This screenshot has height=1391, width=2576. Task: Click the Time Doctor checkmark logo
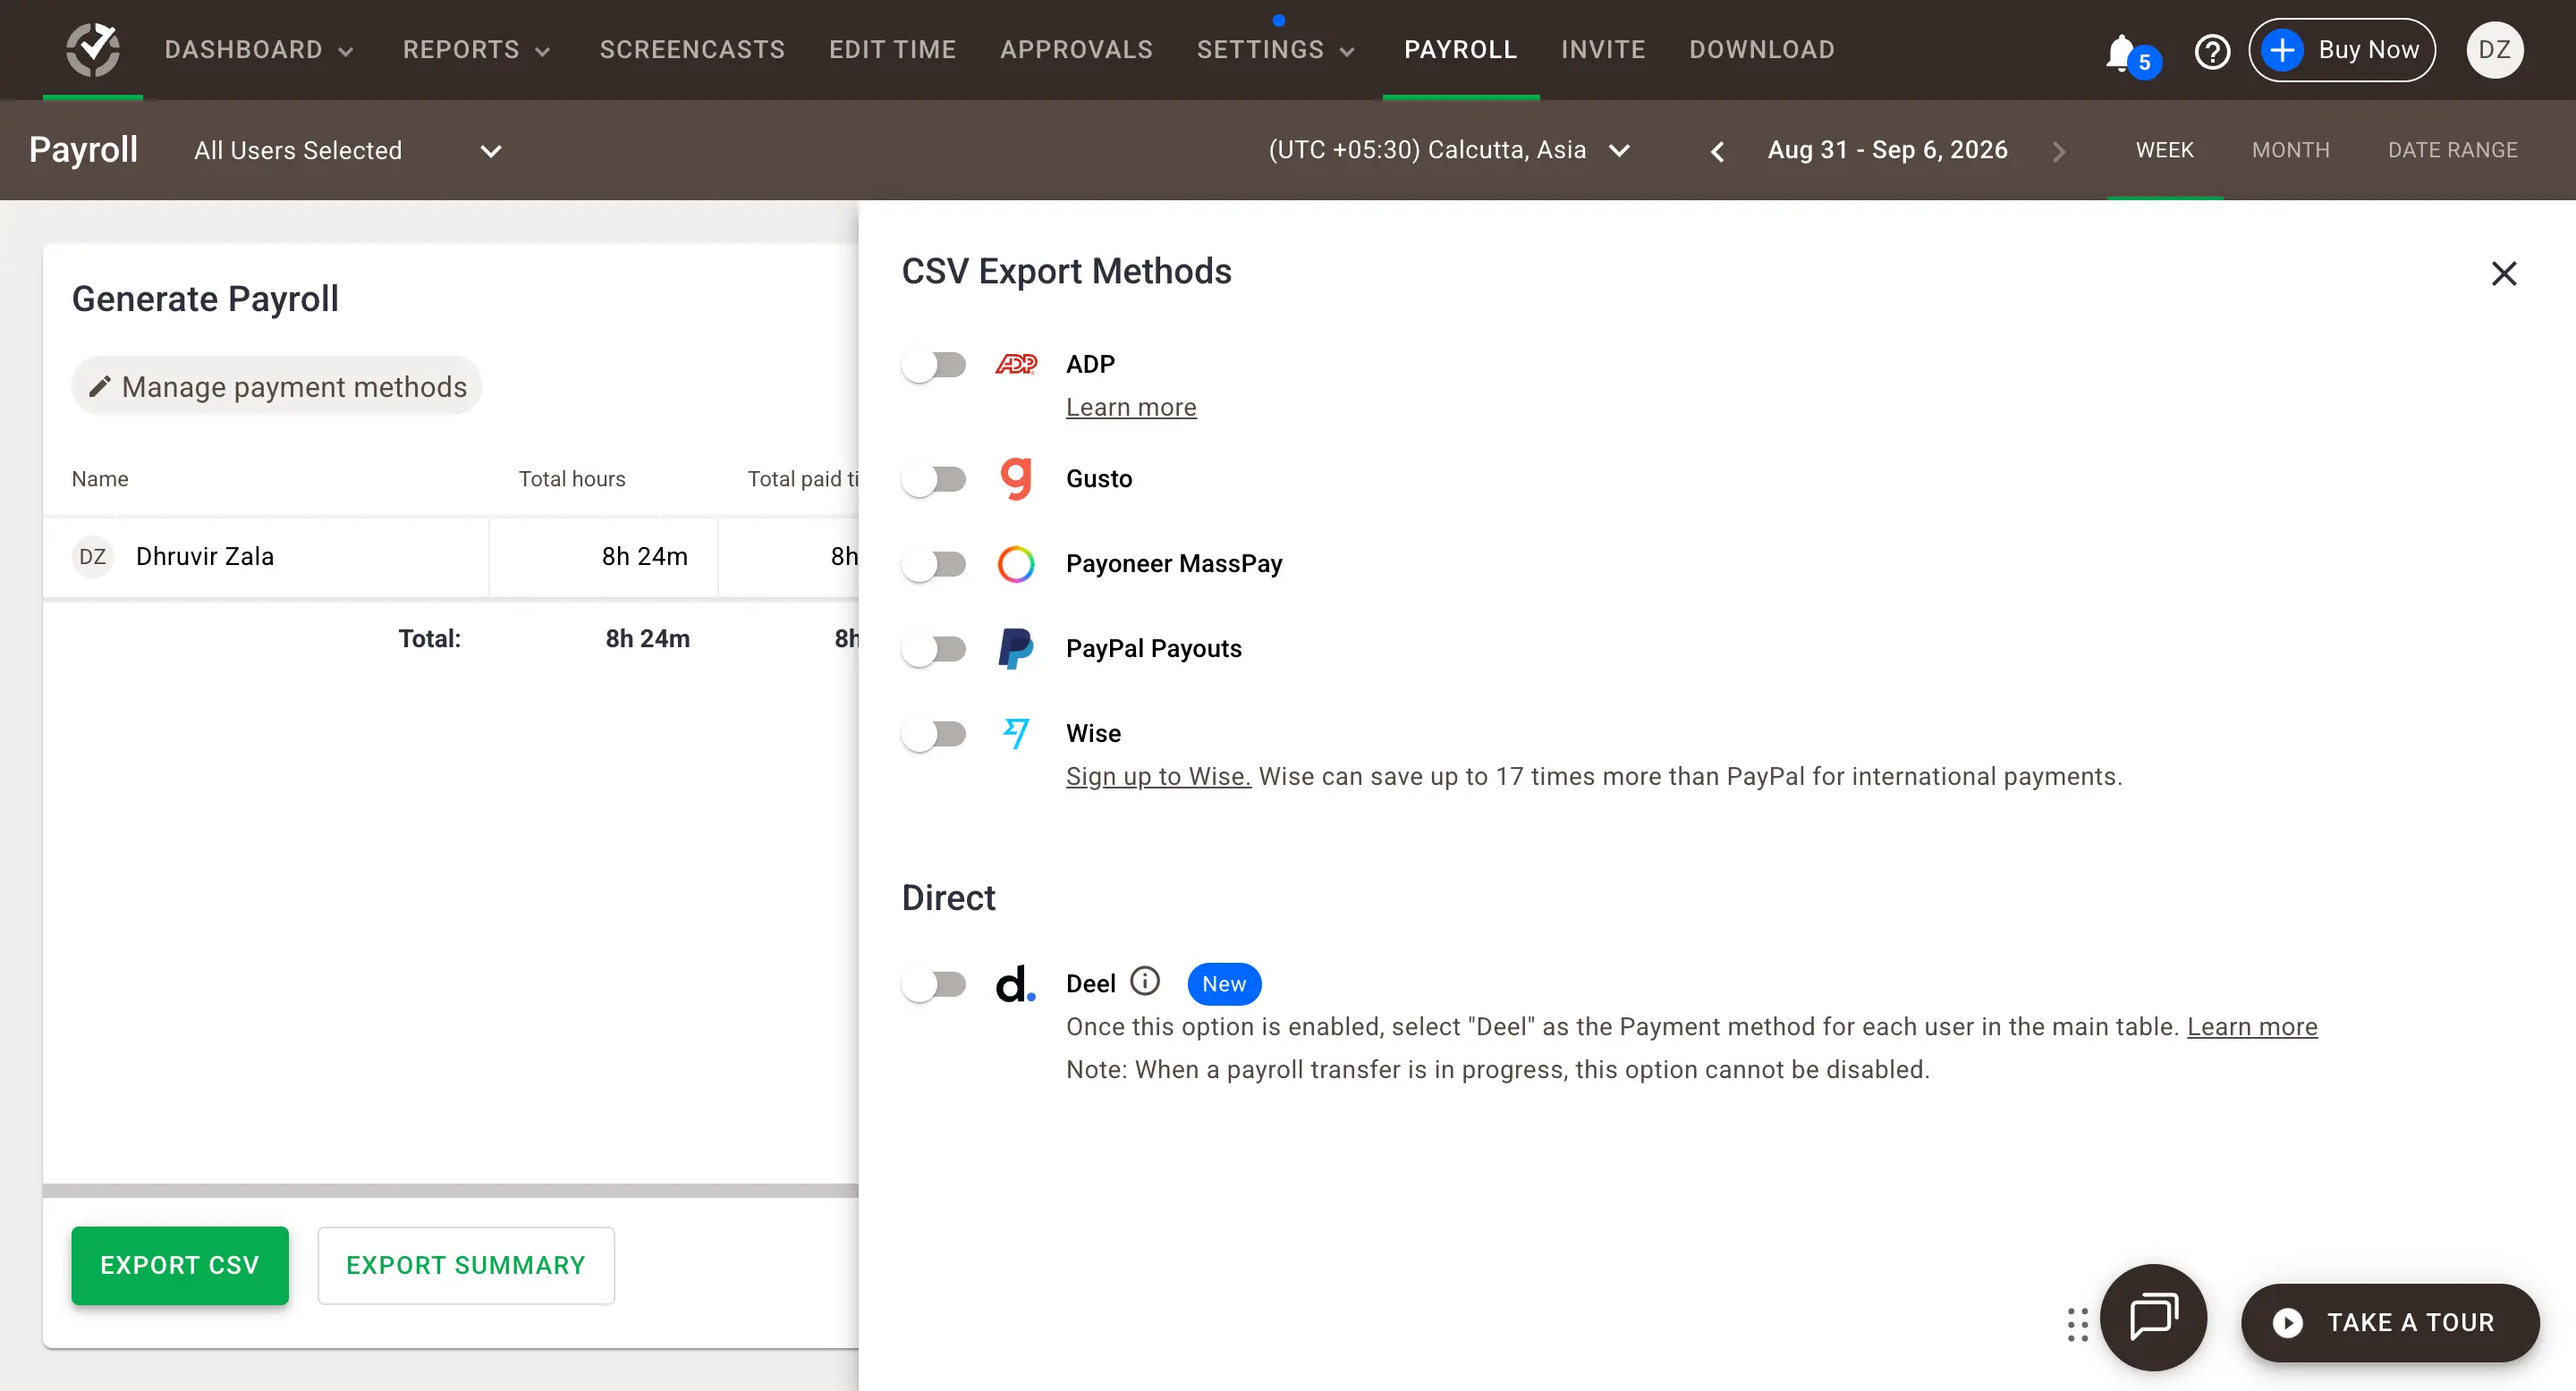[x=93, y=49]
